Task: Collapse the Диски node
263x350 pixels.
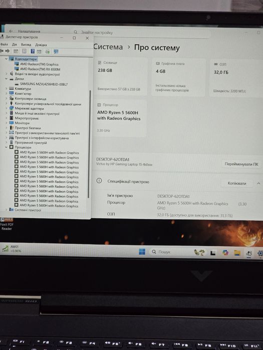Action: point(6,78)
